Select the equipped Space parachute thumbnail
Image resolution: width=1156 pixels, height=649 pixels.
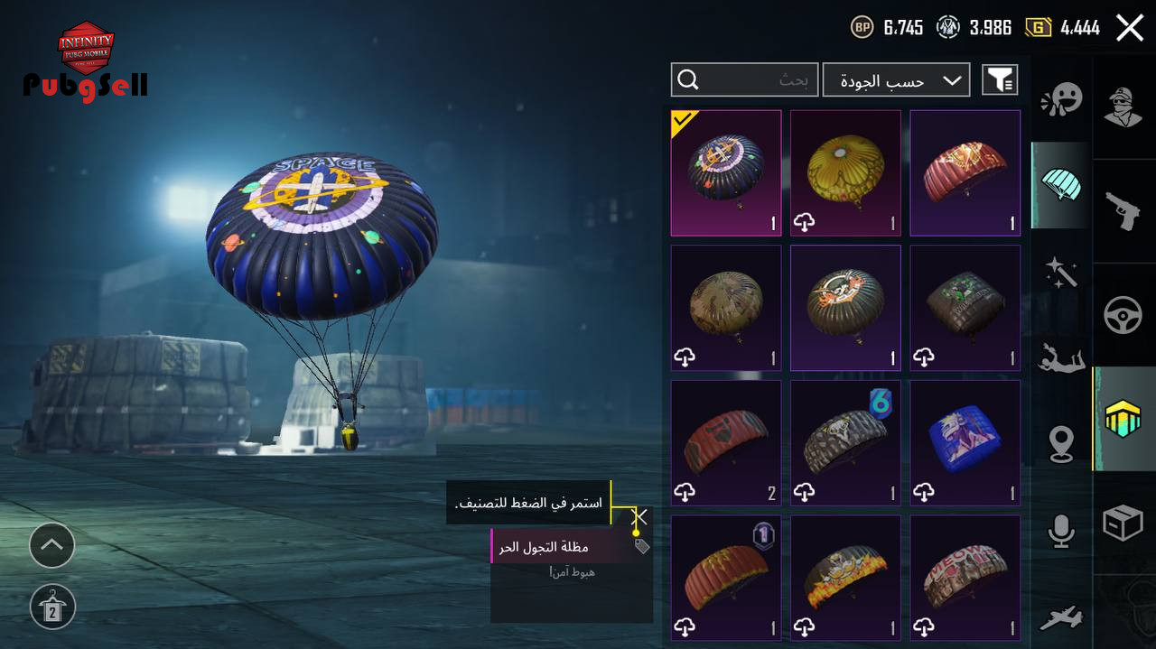coord(726,173)
